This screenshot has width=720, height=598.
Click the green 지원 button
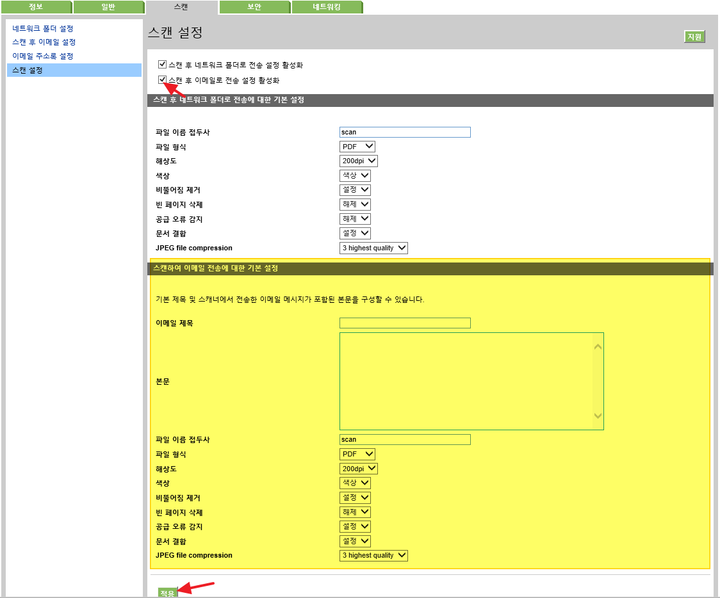[x=696, y=36]
